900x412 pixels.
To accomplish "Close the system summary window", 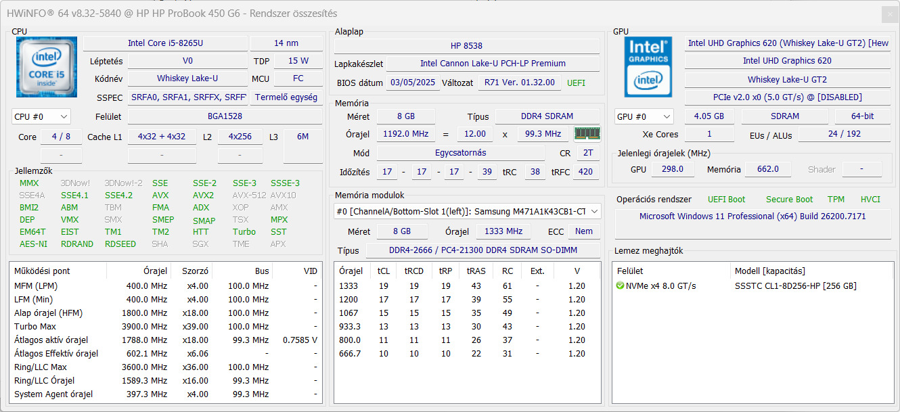I will tap(889, 14).
